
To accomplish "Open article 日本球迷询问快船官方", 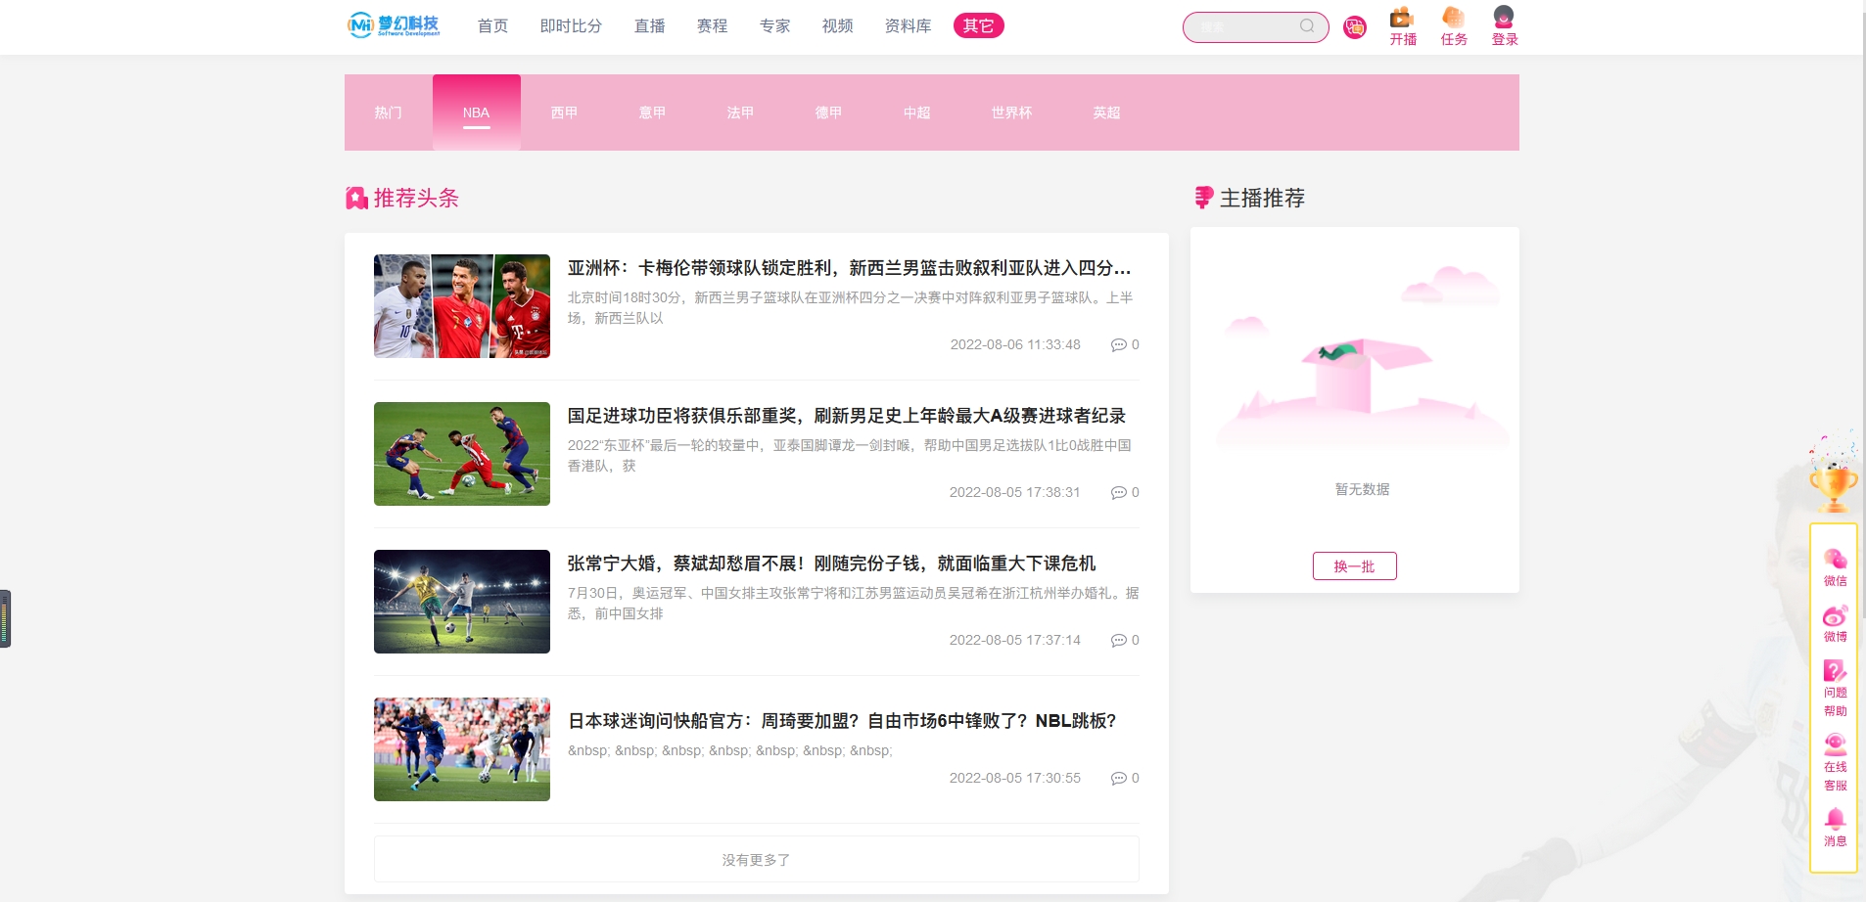I will coord(842,721).
